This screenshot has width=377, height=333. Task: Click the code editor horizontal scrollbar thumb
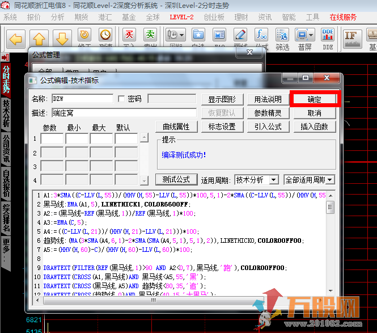pyautogui.click(x=154, y=300)
